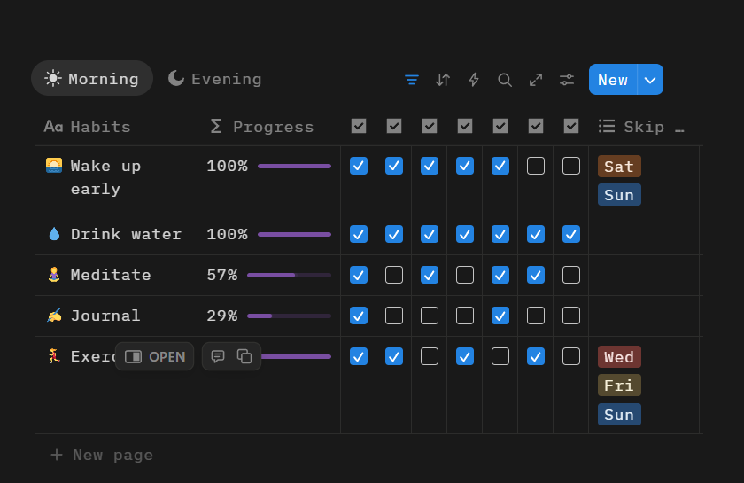This screenshot has height=483, width=744.
Task: Click the sort arrows icon
Action: 443,80
